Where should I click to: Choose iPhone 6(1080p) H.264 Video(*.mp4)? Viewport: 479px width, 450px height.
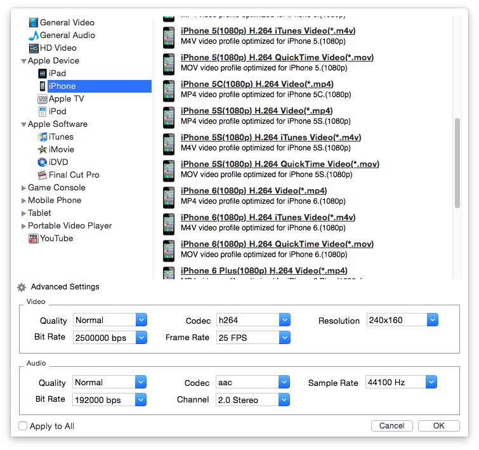(x=254, y=191)
